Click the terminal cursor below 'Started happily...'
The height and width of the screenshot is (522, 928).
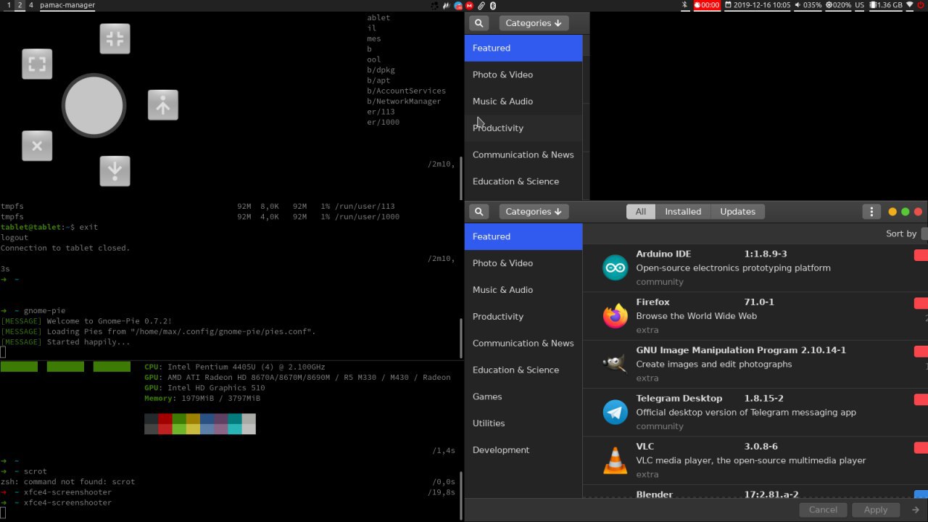(3, 352)
